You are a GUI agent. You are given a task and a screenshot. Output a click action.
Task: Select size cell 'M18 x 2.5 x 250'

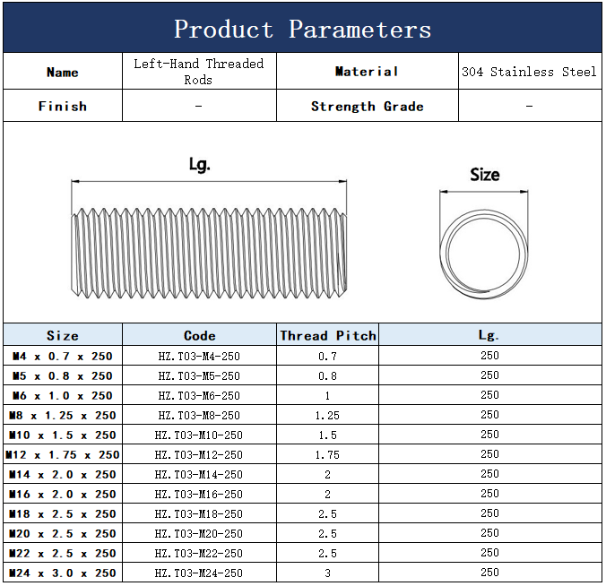click(x=63, y=513)
